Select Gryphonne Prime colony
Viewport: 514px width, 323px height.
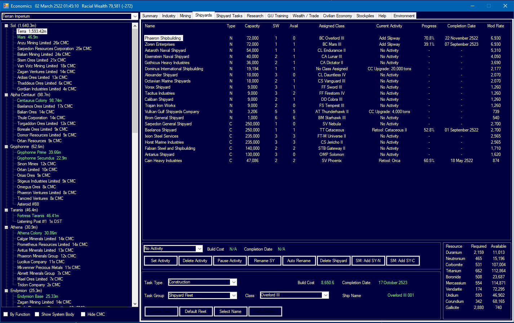coord(39,152)
